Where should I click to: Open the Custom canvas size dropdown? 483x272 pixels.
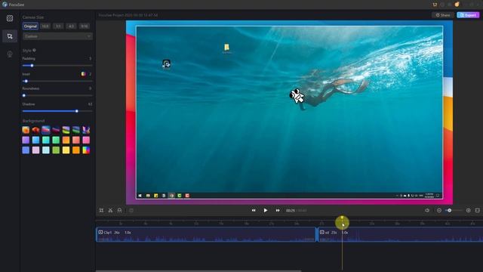tap(57, 36)
